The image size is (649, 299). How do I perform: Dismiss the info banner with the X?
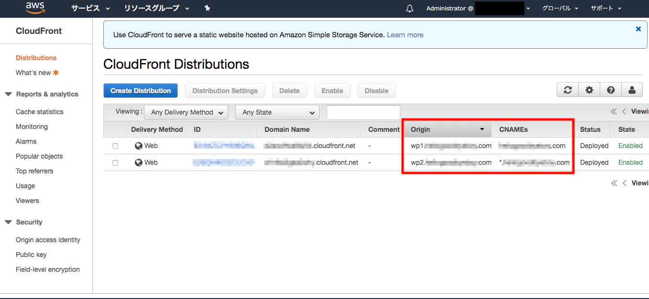pyautogui.click(x=638, y=29)
